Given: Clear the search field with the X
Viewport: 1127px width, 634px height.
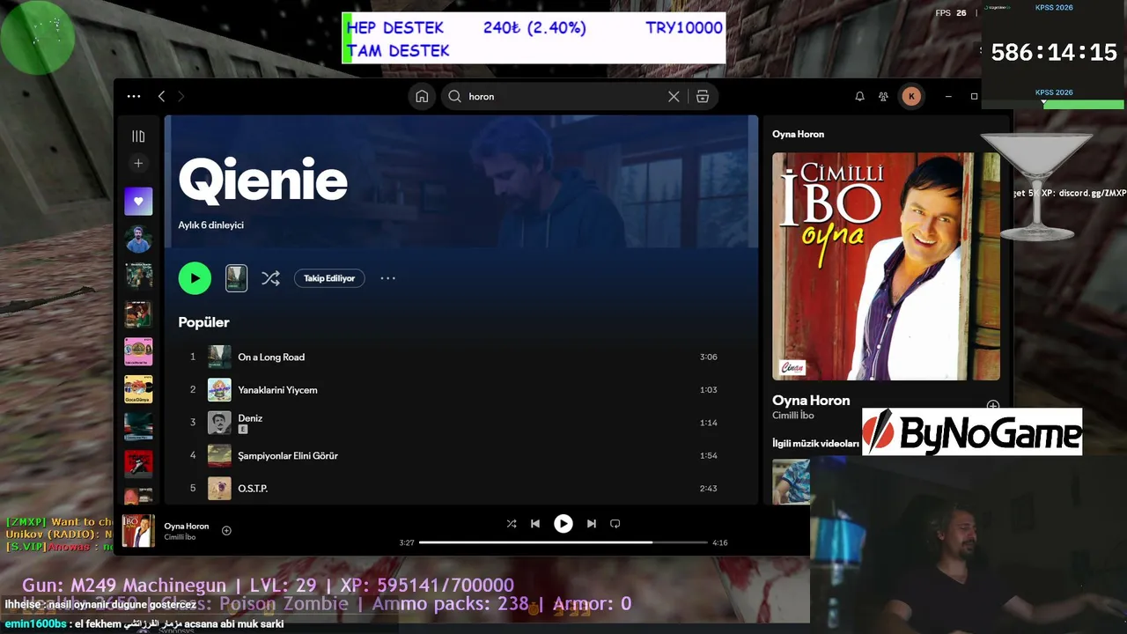Looking at the screenshot, I should tap(674, 97).
